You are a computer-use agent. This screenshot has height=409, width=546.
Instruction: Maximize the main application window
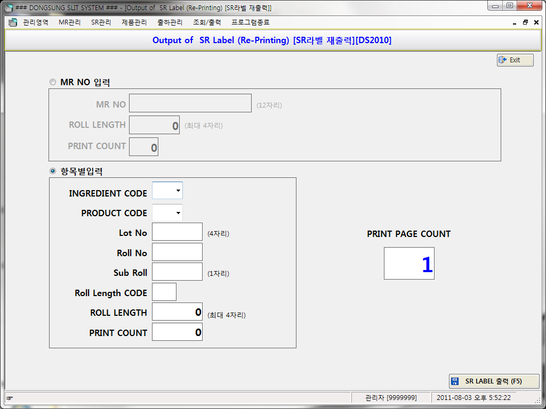coord(509,6)
